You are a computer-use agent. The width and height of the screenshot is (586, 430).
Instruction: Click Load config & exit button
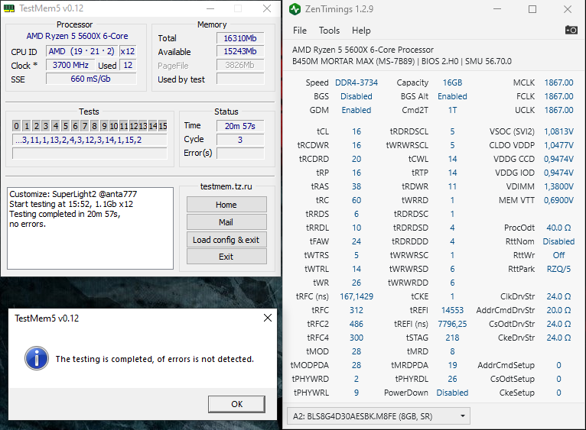226,240
